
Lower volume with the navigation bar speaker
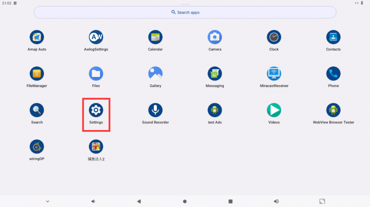(93, 201)
